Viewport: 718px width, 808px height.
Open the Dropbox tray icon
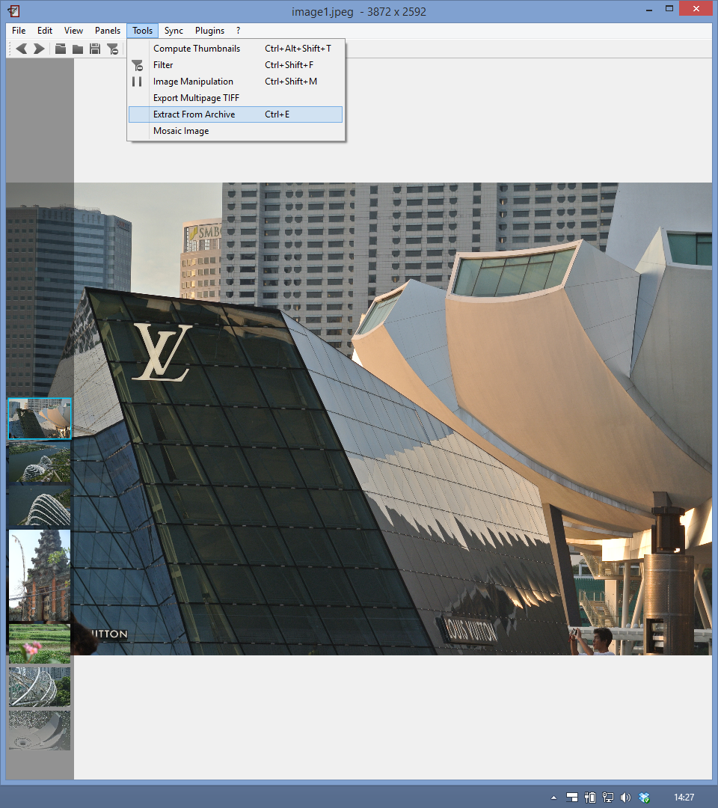pos(644,798)
